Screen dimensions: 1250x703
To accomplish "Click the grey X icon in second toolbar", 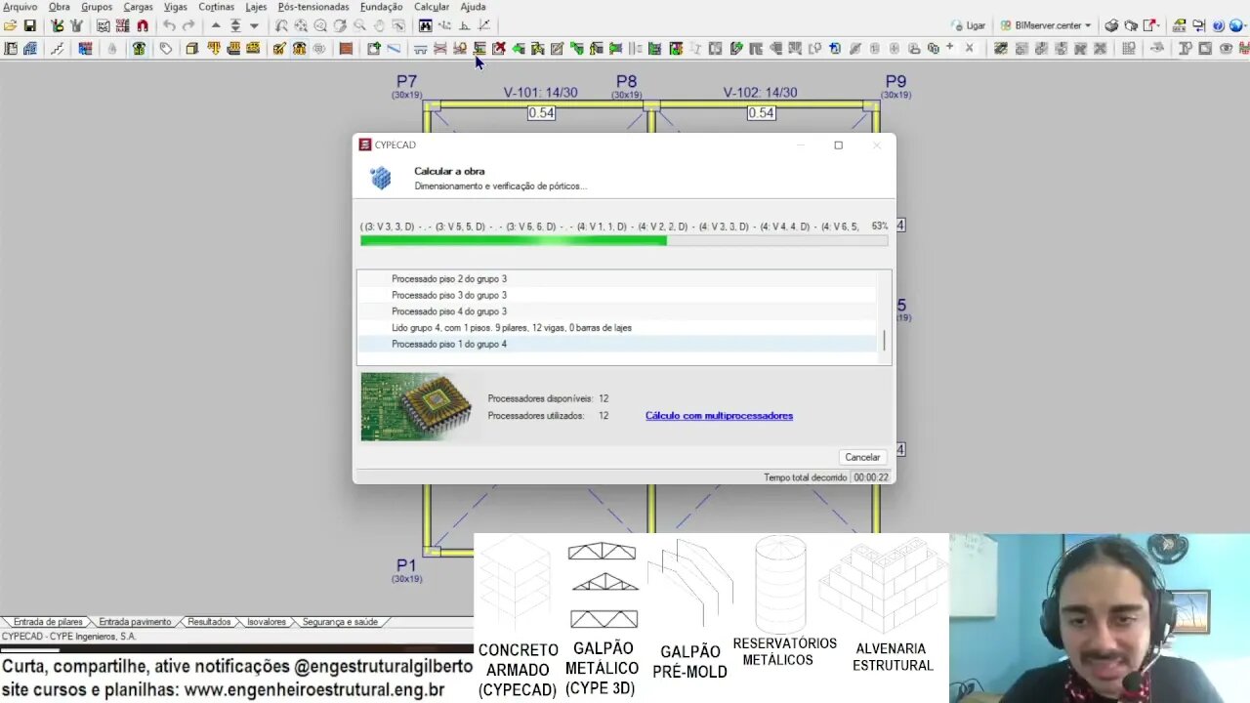I will pos(969,48).
